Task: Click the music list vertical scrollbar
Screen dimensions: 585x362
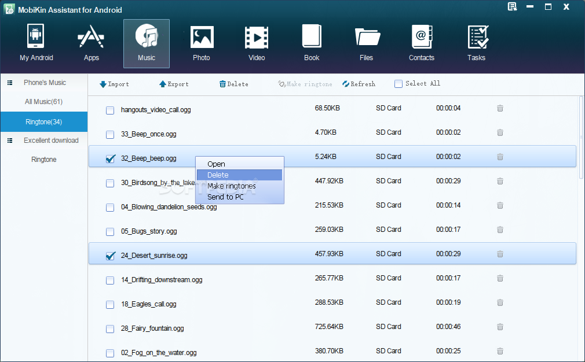Action: 581,137
